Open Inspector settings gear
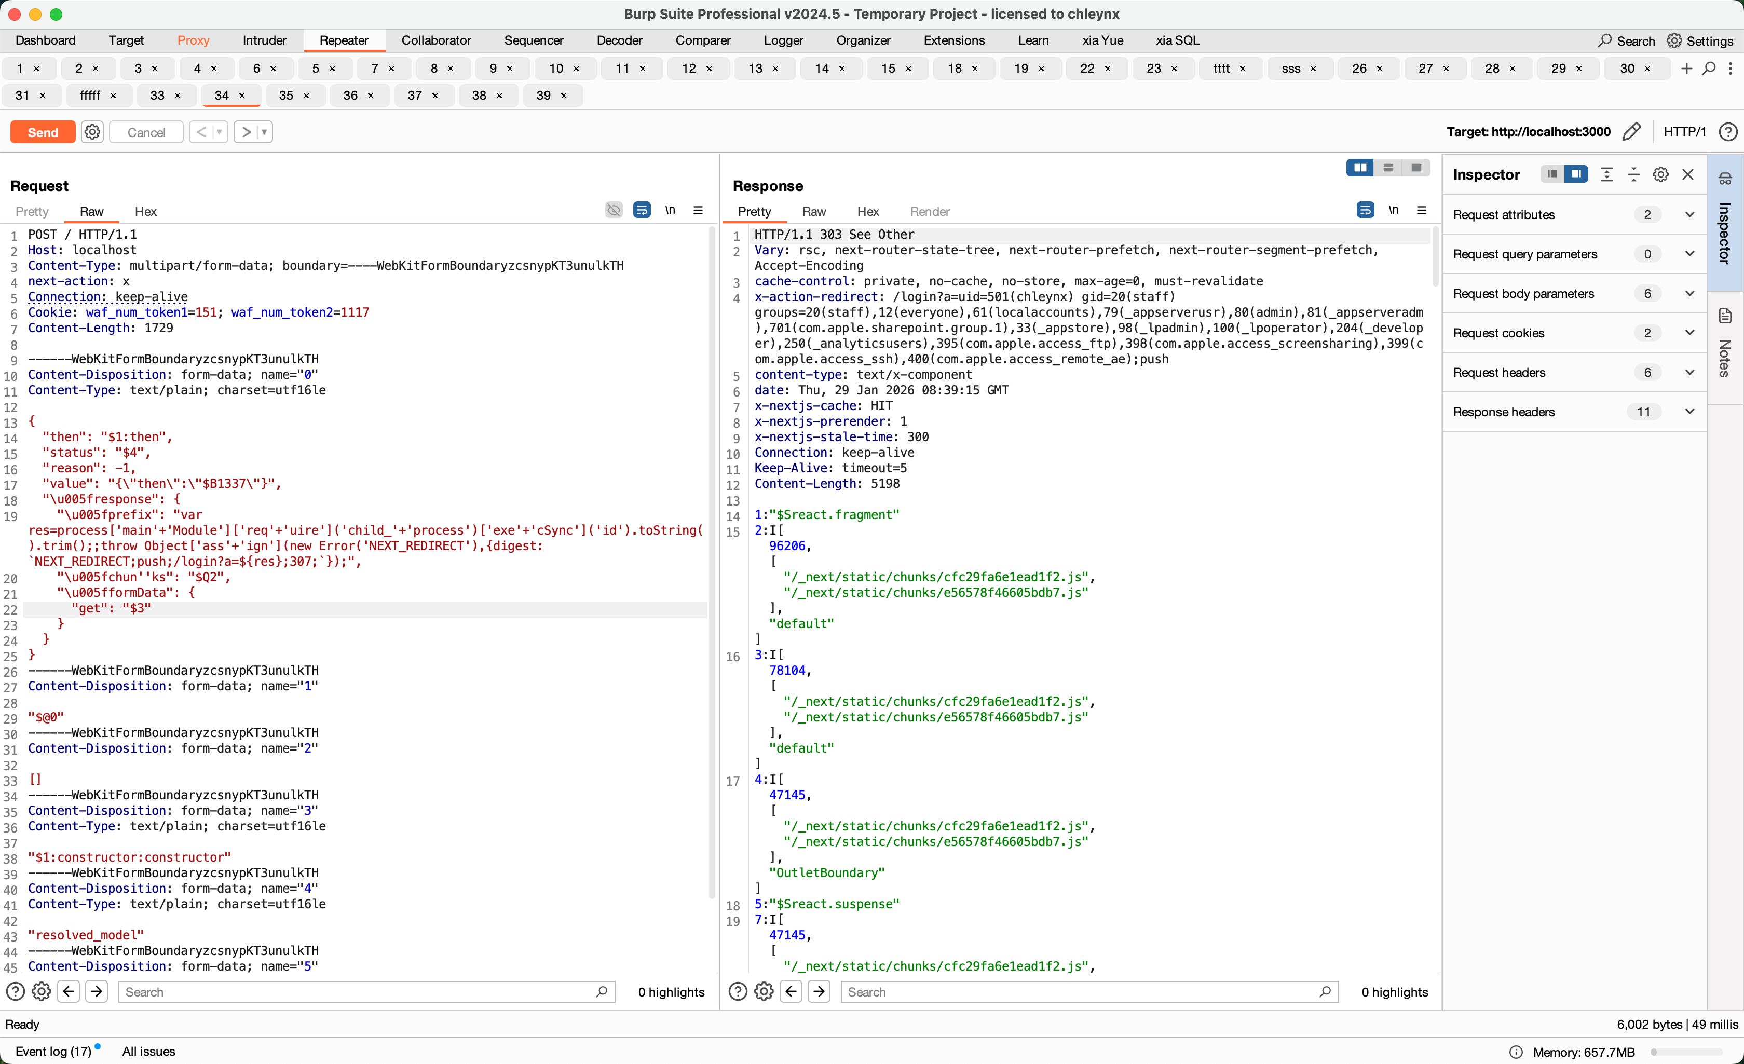Image resolution: width=1744 pixels, height=1064 pixels. point(1660,174)
